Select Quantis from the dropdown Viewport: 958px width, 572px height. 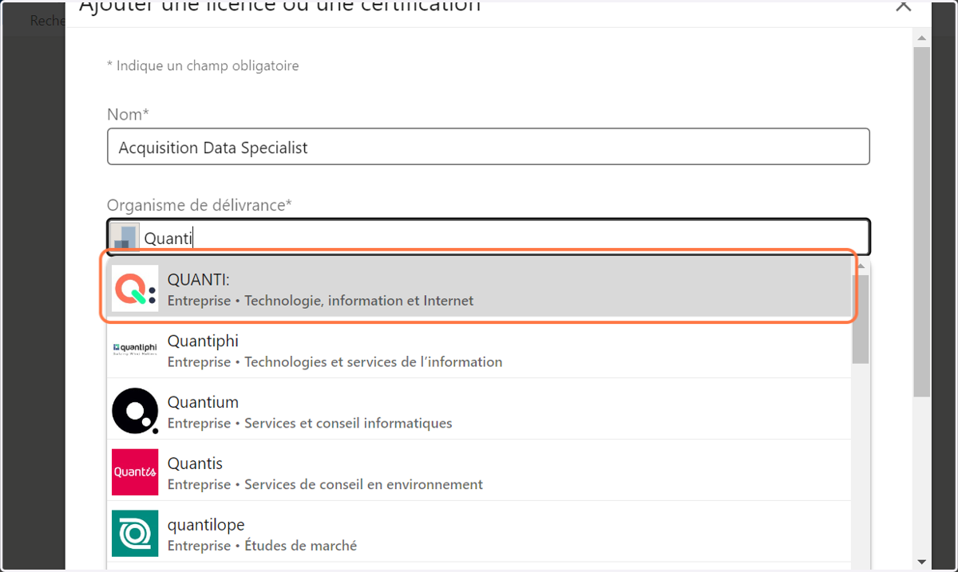[x=479, y=471]
